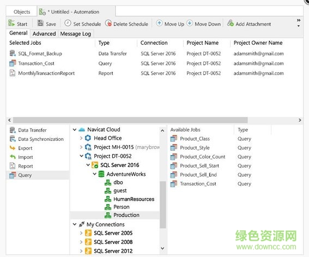Image resolution: width=309 pixels, height=257 pixels.
Task: Expand the SQL Server 2012 node
Action: pyautogui.click(x=81, y=251)
